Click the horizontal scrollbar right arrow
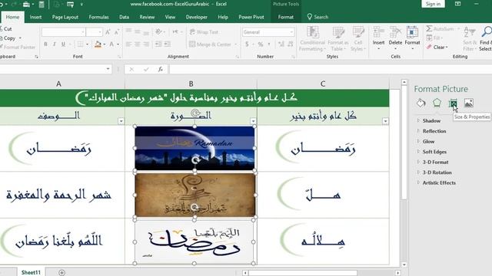This screenshot has width=492, height=276. [x=397, y=273]
